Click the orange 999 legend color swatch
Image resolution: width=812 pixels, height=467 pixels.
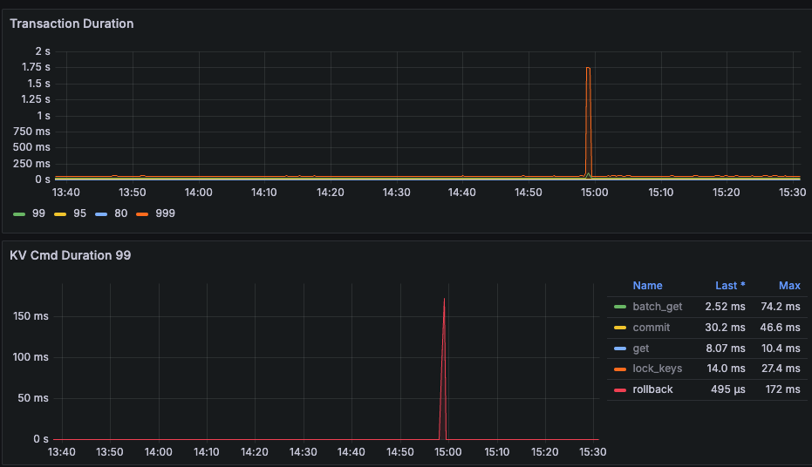pos(142,214)
